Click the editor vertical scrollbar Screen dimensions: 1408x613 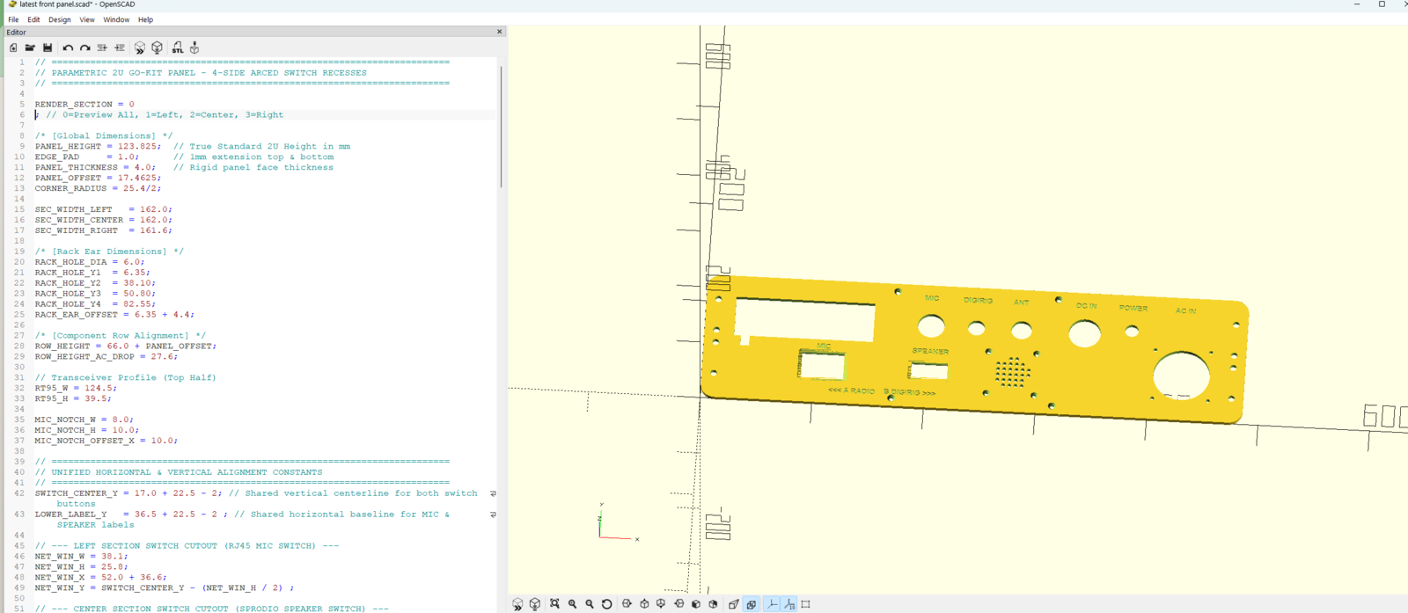pyautogui.click(x=502, y=126)
